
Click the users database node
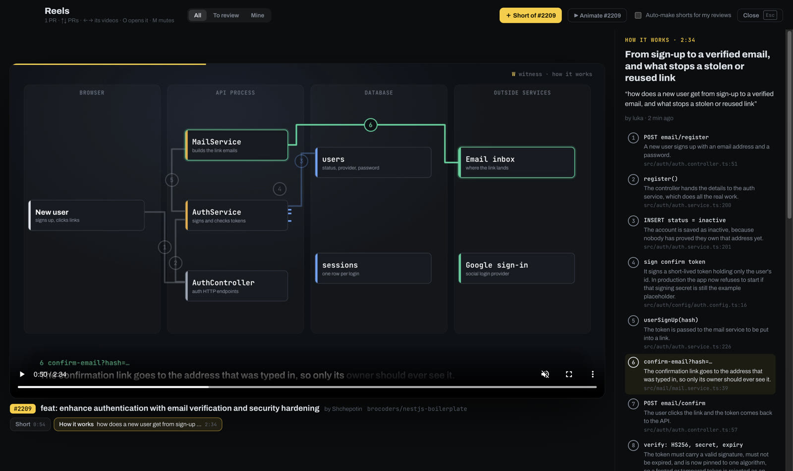click(x=373, y=163)
